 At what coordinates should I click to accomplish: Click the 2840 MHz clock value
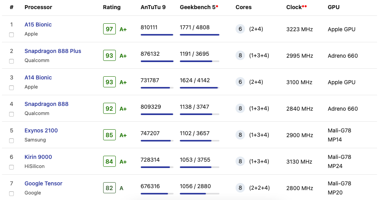click(300, 109)
